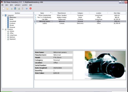Click the book icon beside Movies

pos(8,25)
